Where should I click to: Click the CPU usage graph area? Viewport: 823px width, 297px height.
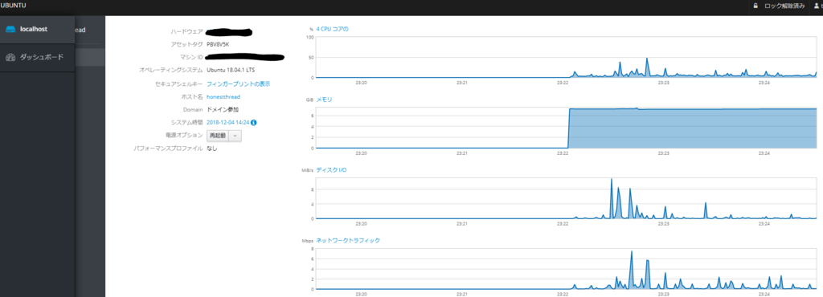(x=567, y=58)
